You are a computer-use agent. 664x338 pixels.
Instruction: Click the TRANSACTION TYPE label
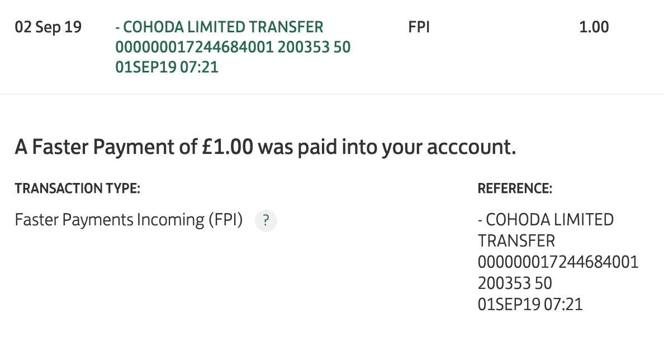point(77,189)
